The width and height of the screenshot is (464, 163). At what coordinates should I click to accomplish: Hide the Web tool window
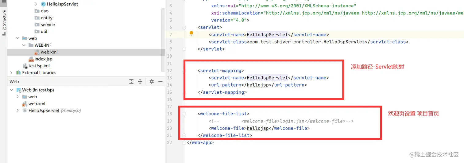[160, 82]
